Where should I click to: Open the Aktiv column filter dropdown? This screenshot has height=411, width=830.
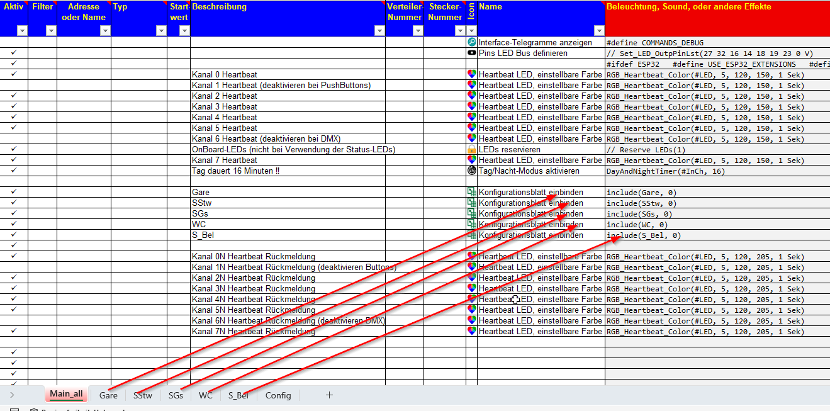tap(22, 30)
